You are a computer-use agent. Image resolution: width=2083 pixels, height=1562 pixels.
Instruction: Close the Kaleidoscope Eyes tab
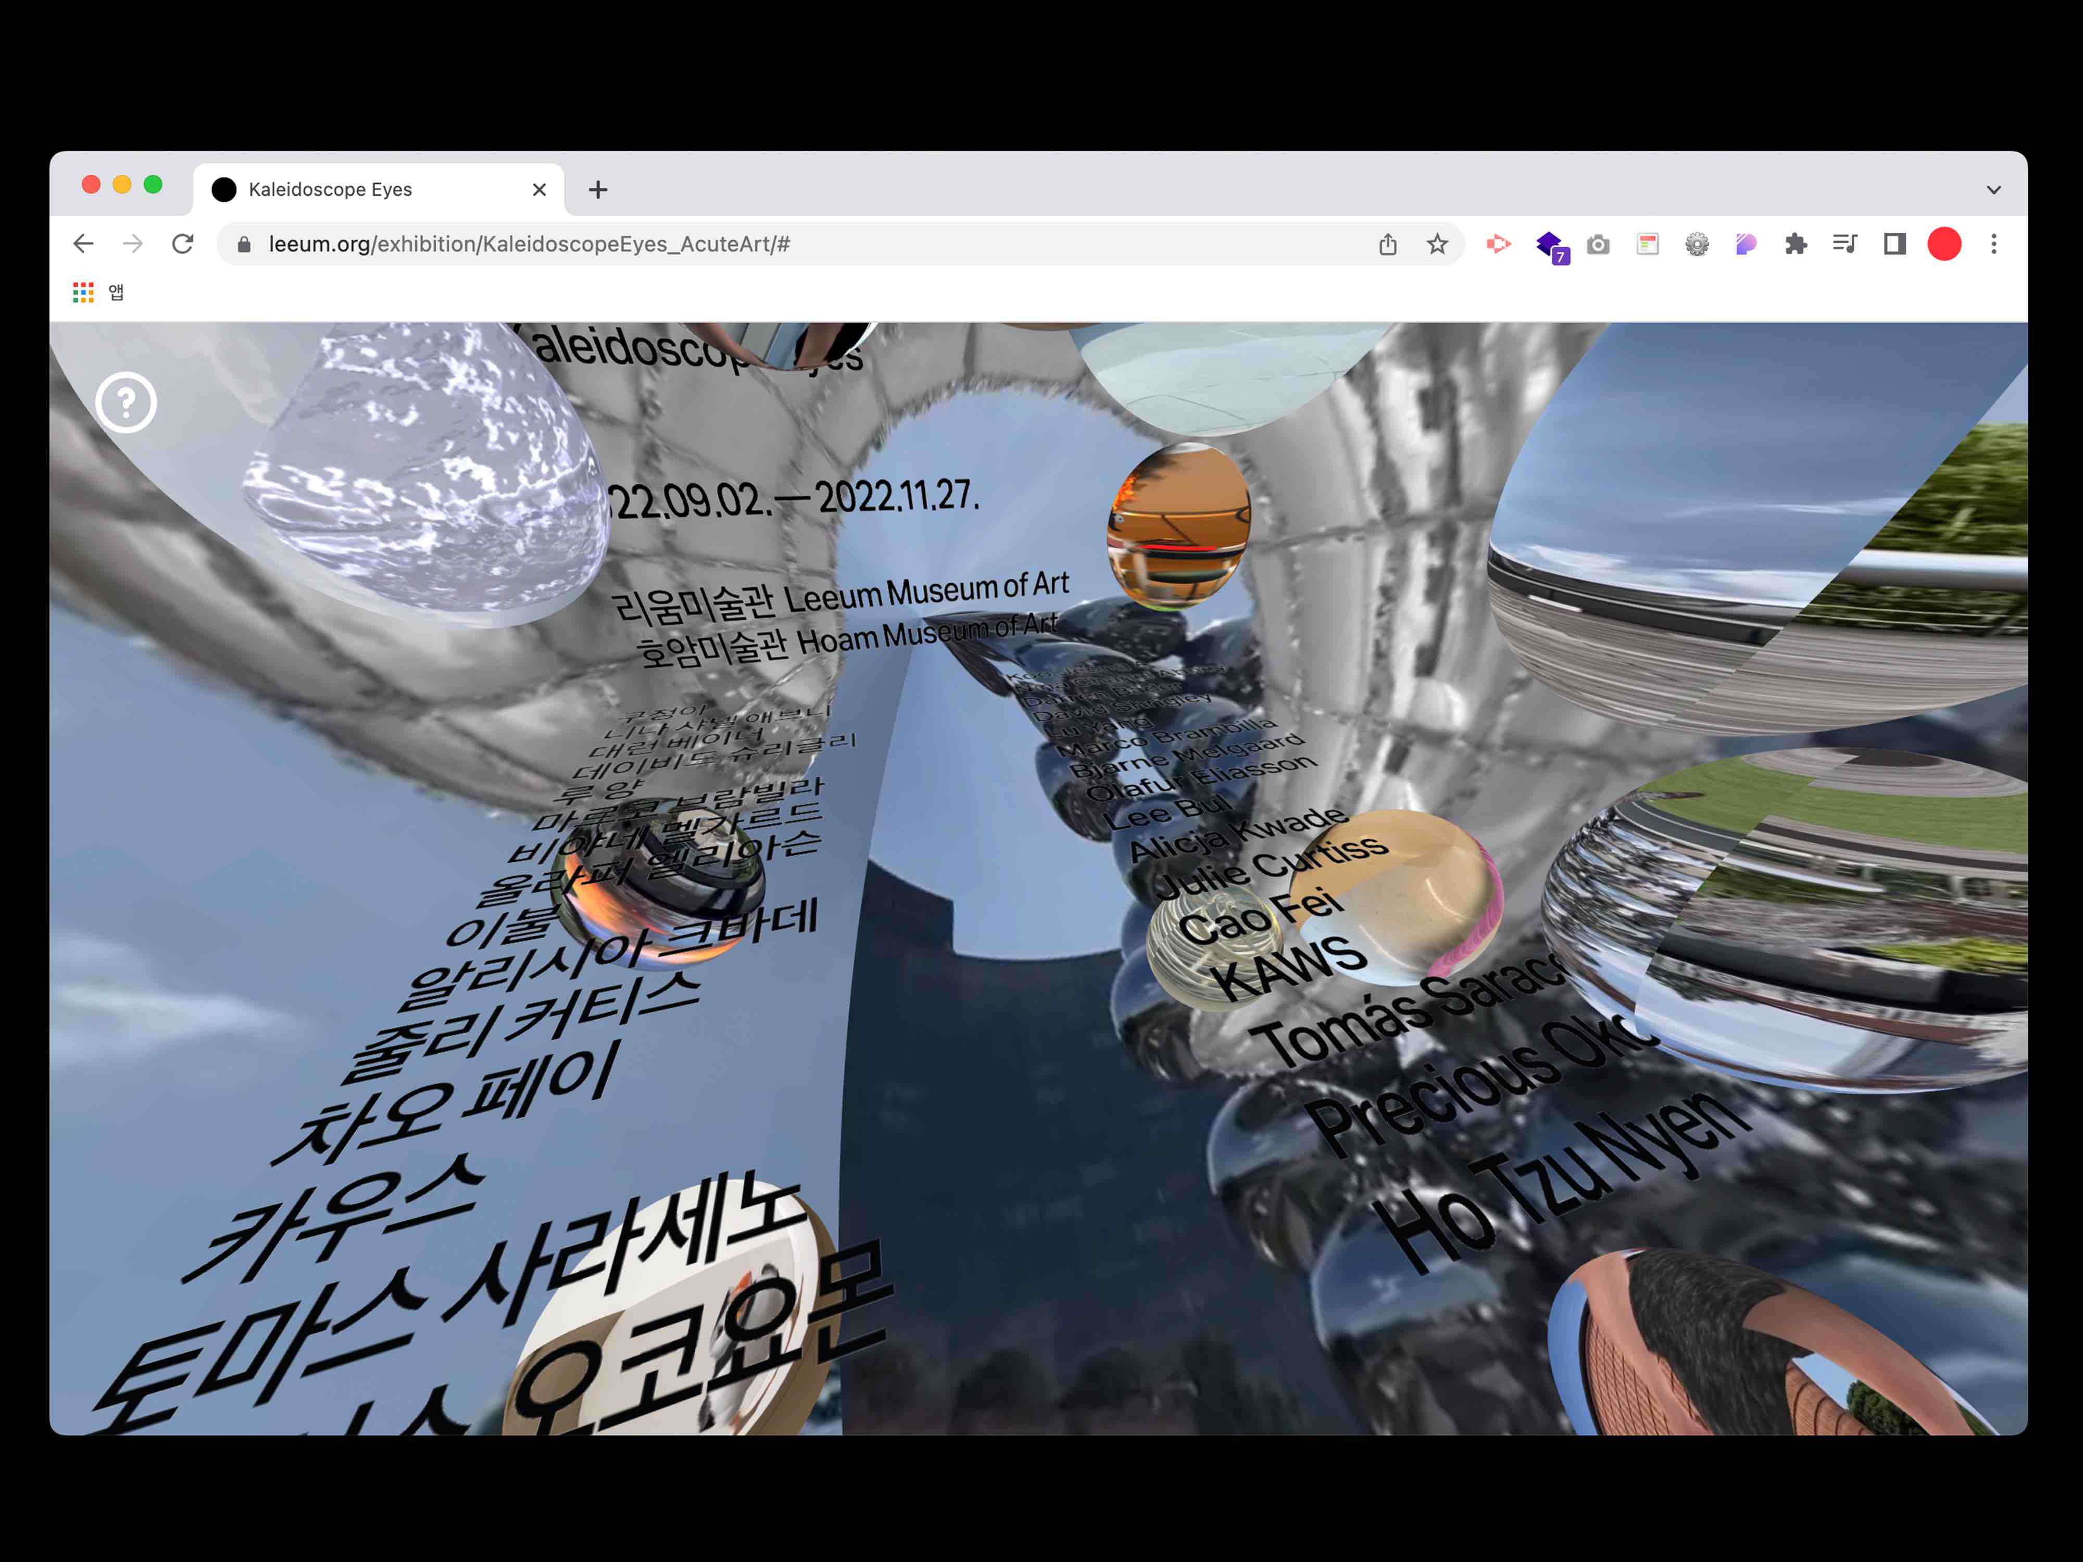tap(539, 190)
